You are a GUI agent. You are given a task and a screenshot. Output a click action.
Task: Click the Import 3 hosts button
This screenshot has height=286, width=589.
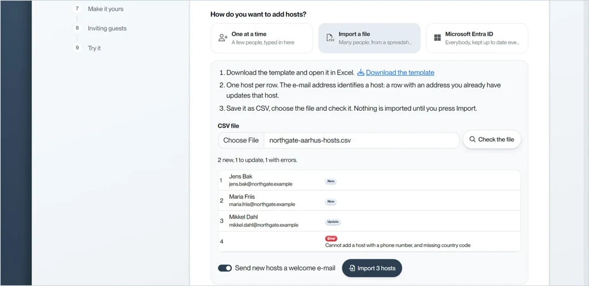pyautogui.click(x=372, y=268)
